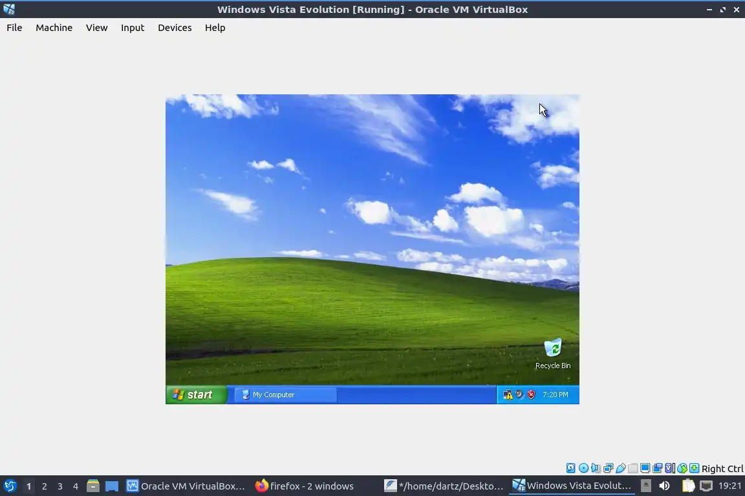
Task: Open the View menu
Action: click(96, 28)
